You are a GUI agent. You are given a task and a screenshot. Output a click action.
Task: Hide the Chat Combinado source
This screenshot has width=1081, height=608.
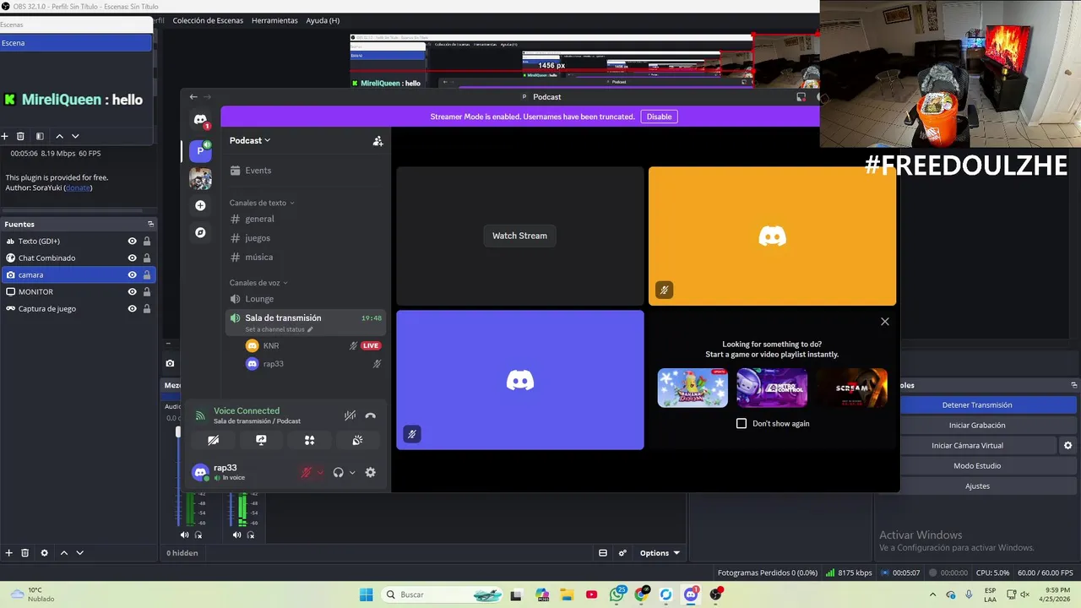click(x=132, y=258)
